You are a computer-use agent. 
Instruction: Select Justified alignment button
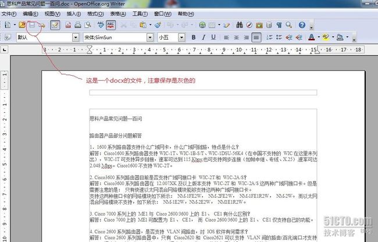pyautogui.click(x=256, y=38)
